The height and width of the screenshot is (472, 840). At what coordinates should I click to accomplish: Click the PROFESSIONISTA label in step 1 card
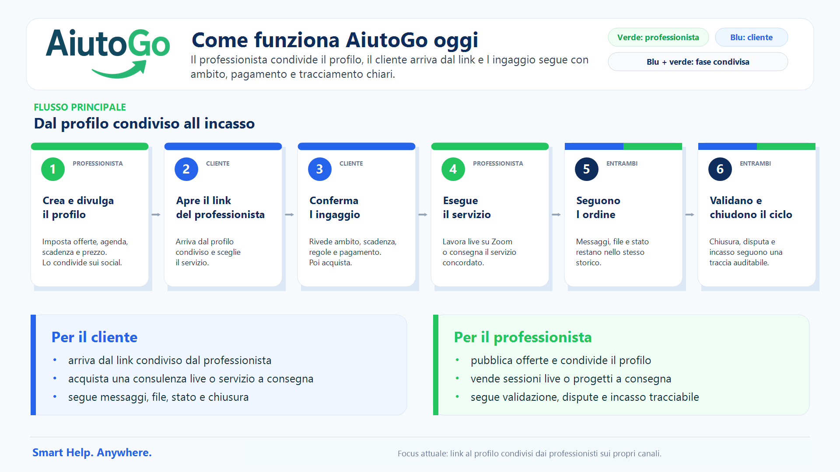pyautogui.click(x=98, y=163)
